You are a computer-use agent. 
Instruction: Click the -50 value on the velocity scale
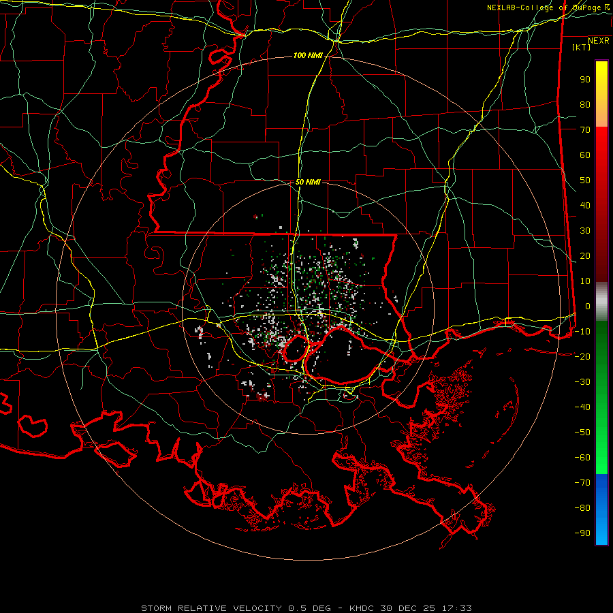(x=582, y=433)
